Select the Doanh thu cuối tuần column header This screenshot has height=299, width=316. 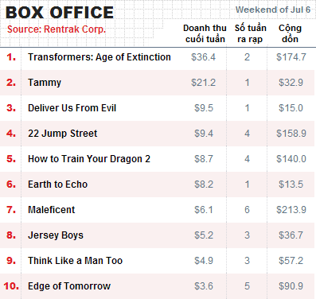tap(205, 33)
